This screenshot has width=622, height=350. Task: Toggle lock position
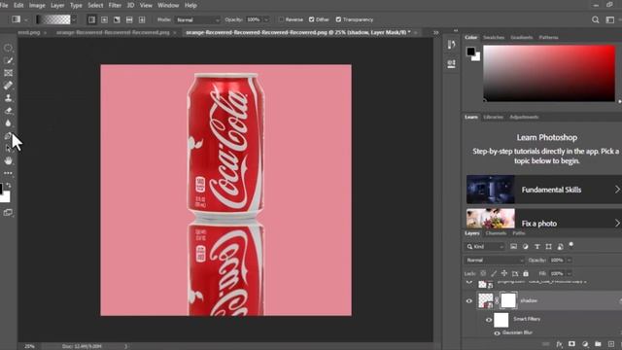tap(504, 273)
